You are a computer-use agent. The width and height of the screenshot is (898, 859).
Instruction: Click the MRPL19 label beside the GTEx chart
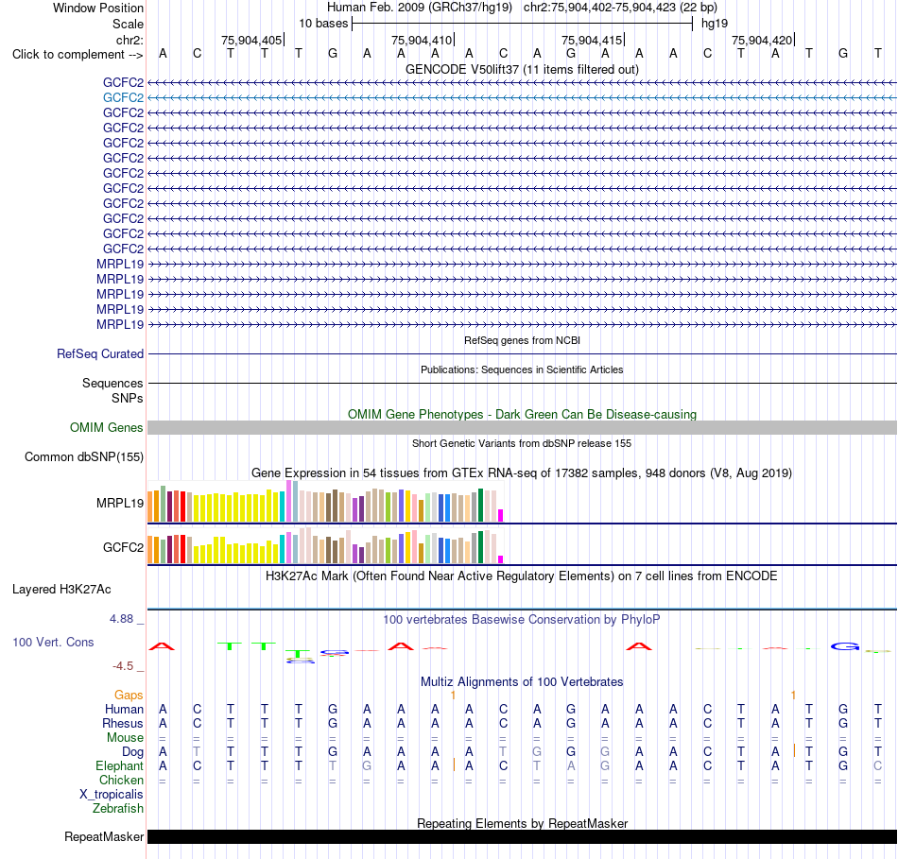click(x=120, y=504)
